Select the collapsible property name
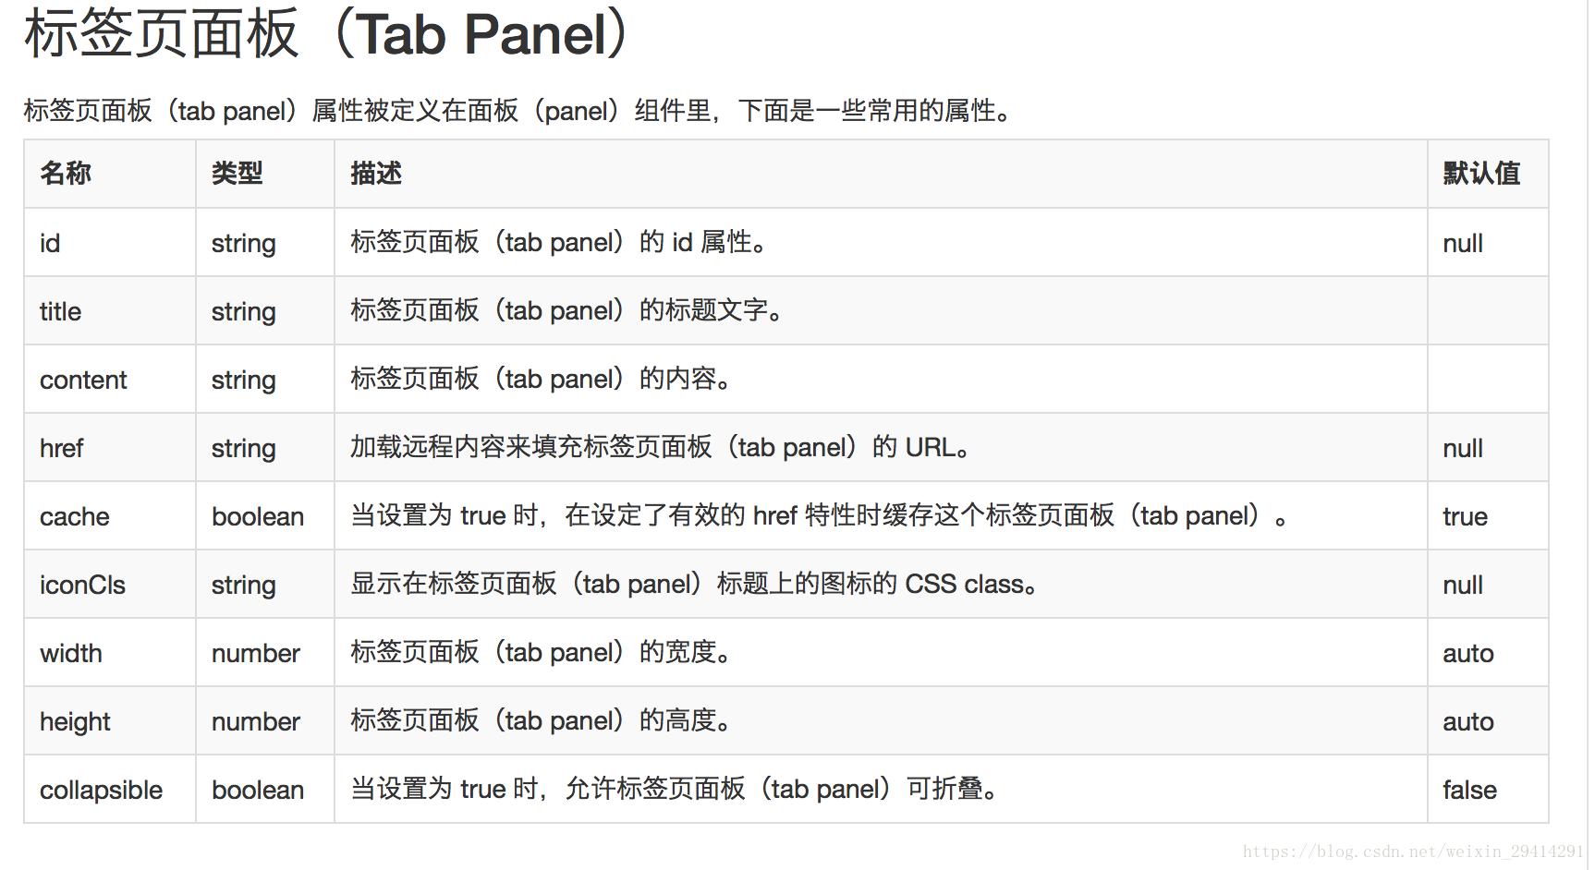The width and height of the screenshot is (1595, 870). click(x=101, y=791)
